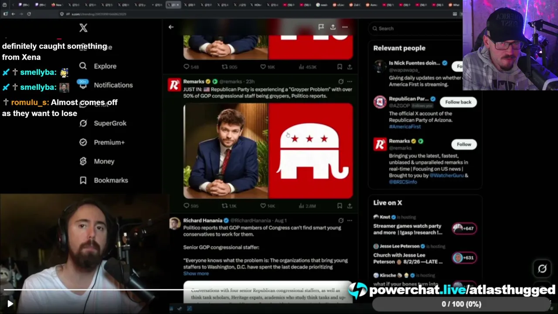Viewport: 558px width, 314px height.
Task: Play the video with the play button
Action: pos(10,304)
